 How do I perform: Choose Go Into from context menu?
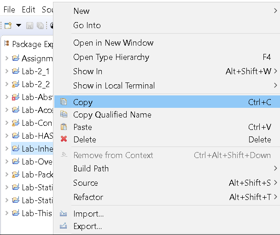point(167,25)
